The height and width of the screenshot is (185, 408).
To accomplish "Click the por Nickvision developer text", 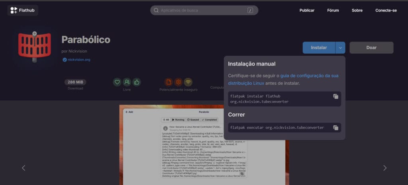I will point(74,51).
